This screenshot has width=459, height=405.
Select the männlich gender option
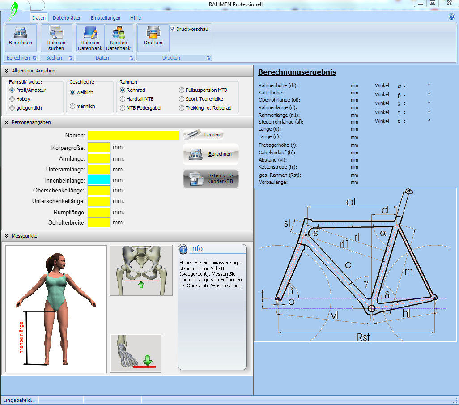tap(73, 106)
